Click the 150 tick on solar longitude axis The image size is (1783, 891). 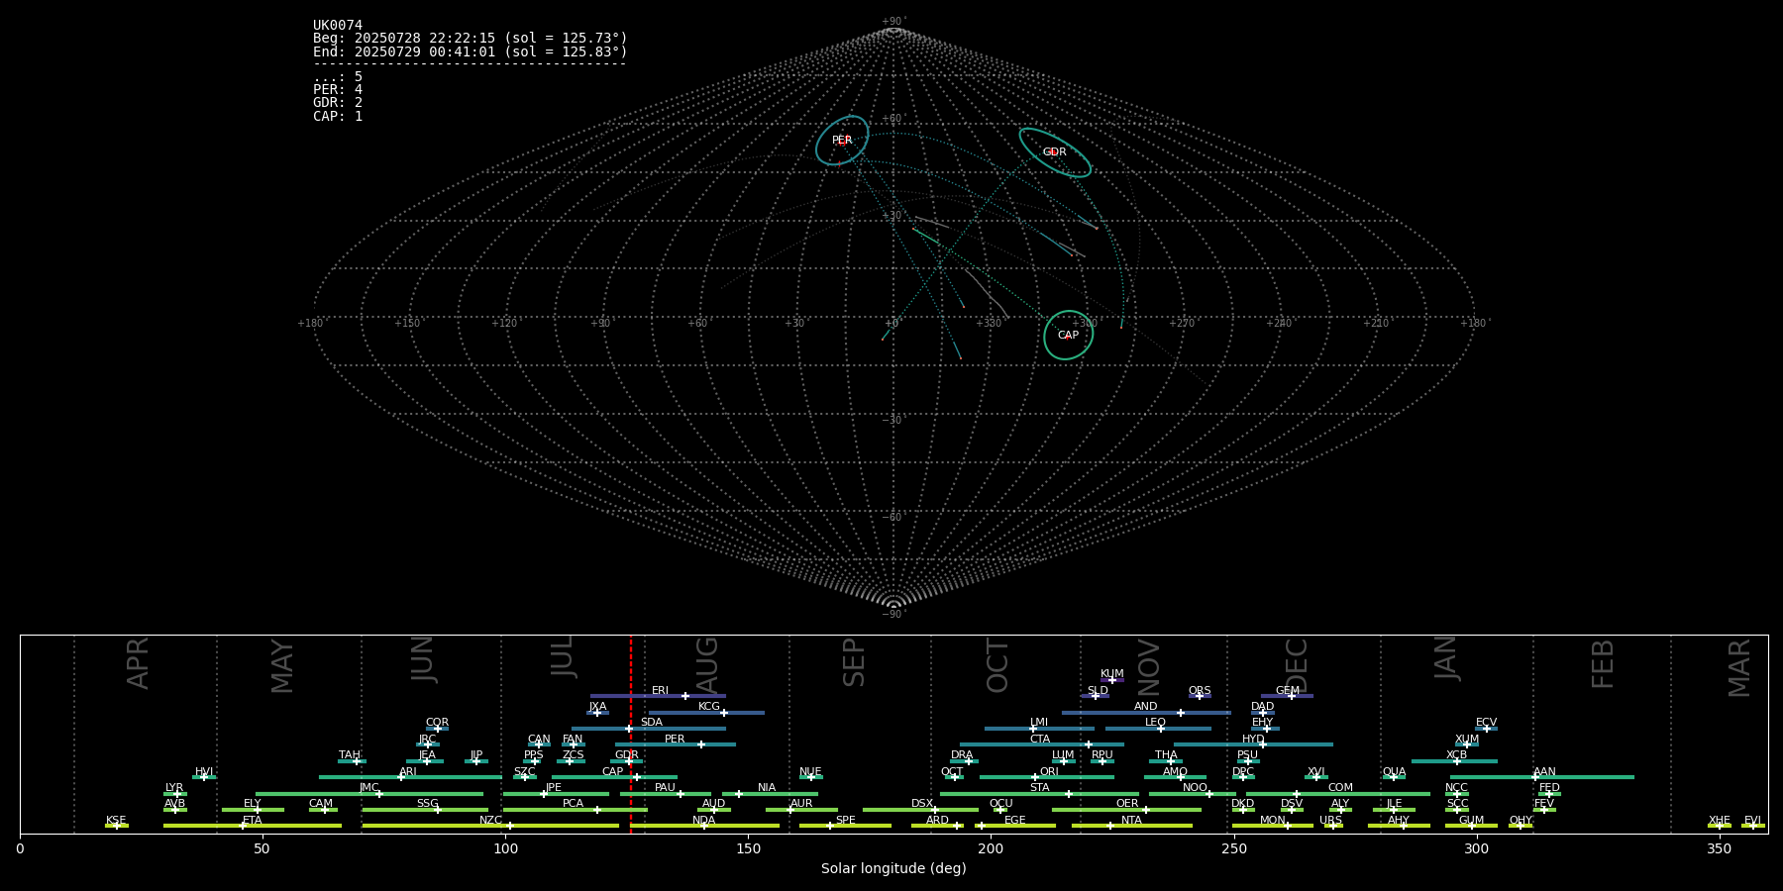[x=748, y=849]
